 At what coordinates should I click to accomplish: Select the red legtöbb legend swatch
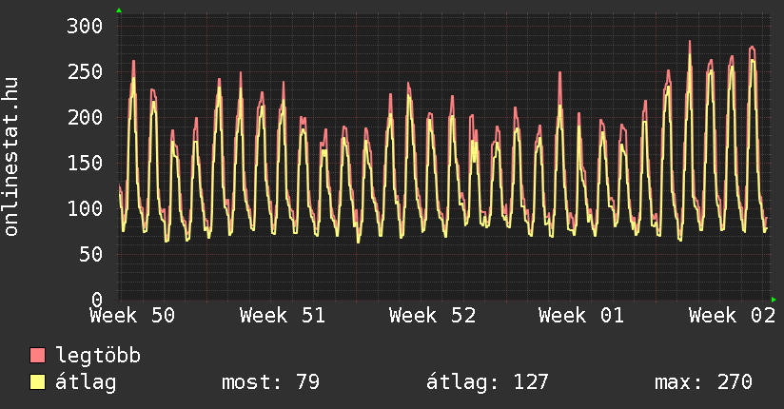[38, 357]
